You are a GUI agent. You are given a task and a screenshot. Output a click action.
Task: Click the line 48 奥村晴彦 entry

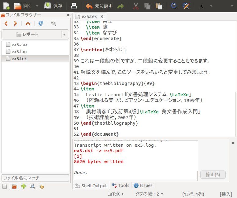pos(143,112)
